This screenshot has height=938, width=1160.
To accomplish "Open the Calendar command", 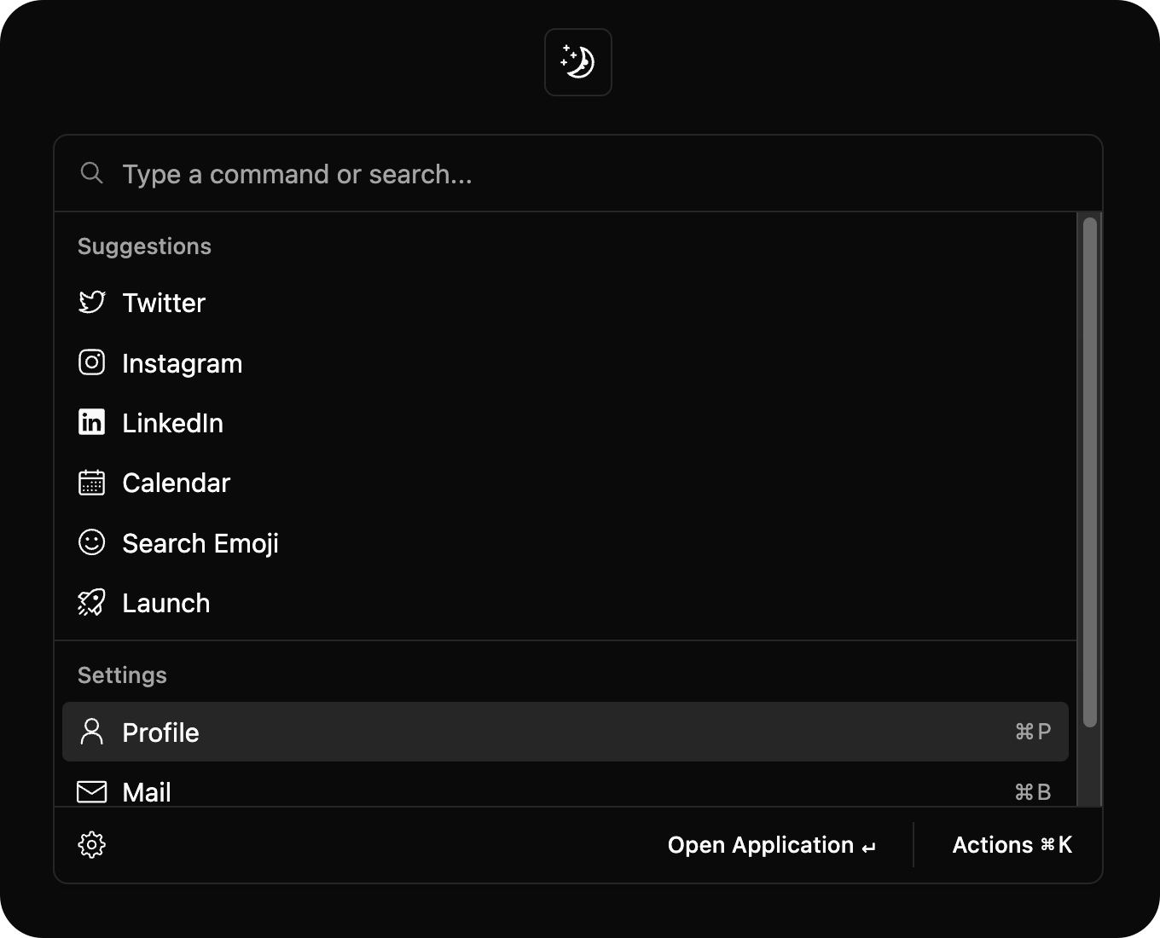I will point(565,483).
